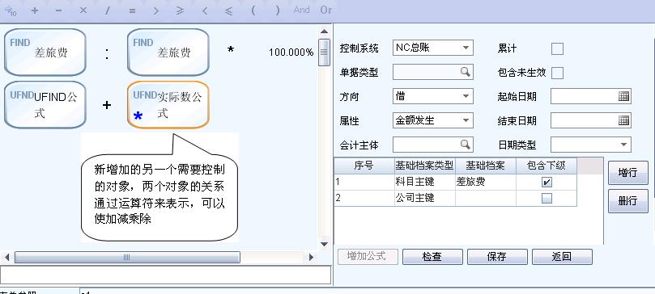The height and width of the screenshot is (294, 655).
Task: Toggle the 累计 checkbox
Action: point(557,48)
